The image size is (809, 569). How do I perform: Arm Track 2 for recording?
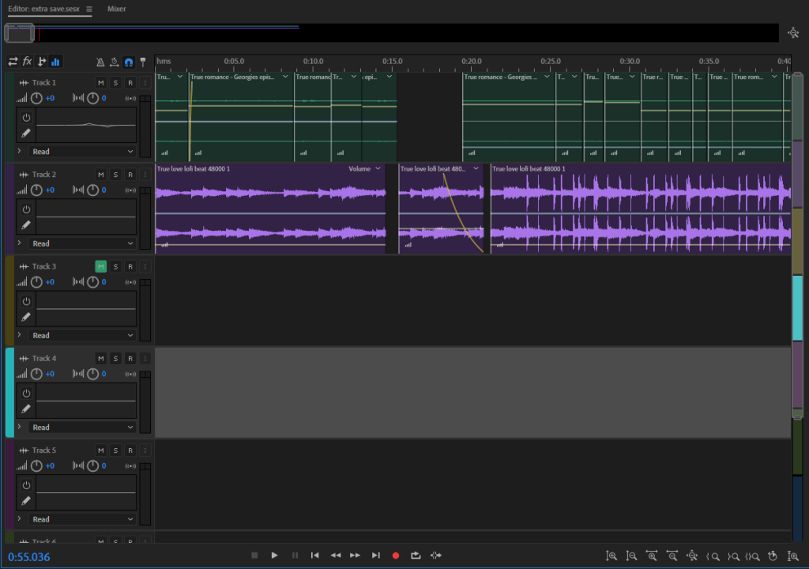(130, 175)
